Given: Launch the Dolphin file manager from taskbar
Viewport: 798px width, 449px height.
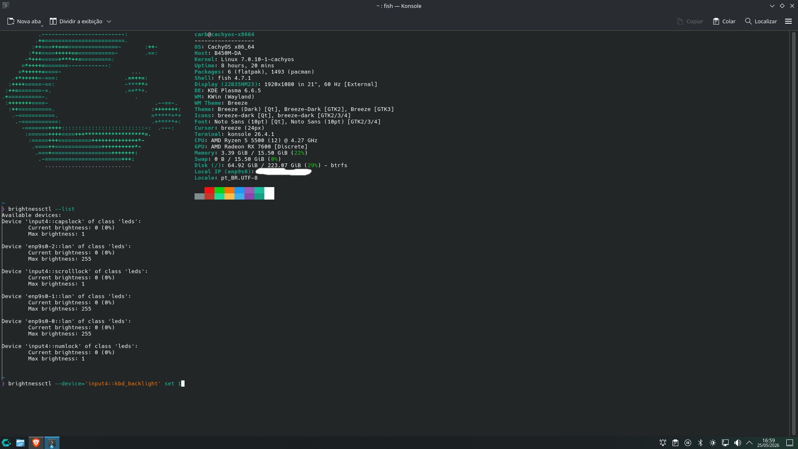Looking at the screenshot, I should [x=20, y=443].
